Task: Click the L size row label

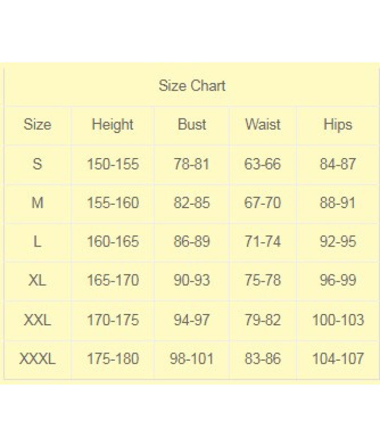Action: click(x=37, y=242)
